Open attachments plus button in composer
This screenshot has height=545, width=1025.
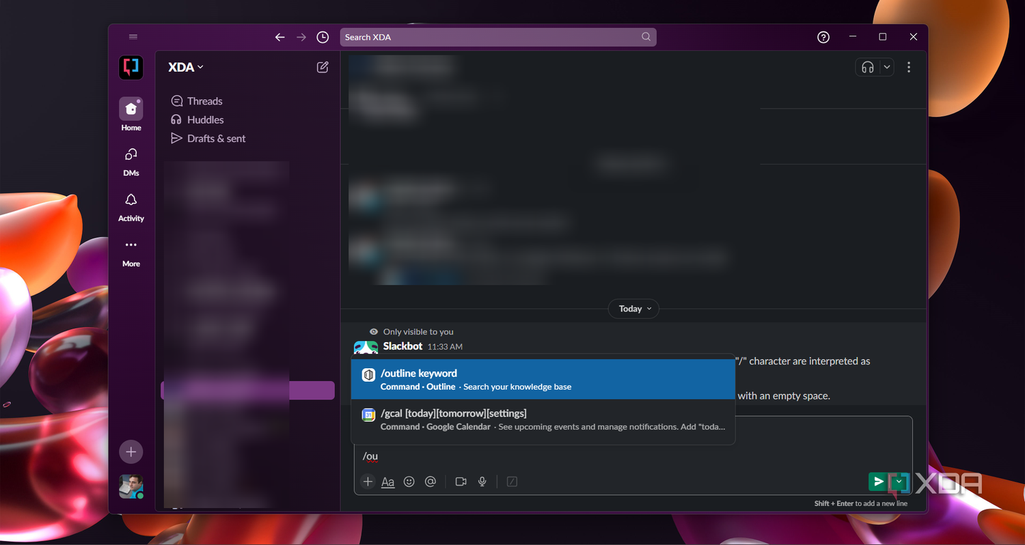(368, 481)
